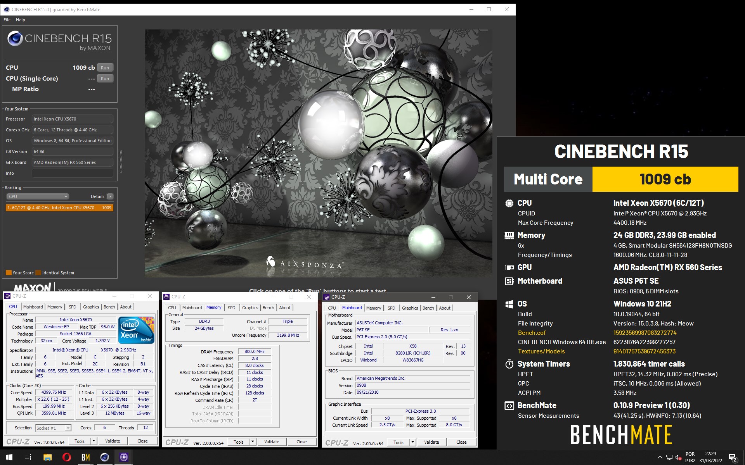Open Task View on the taskbar
This screenshot has width=745, height=465.
28,457
